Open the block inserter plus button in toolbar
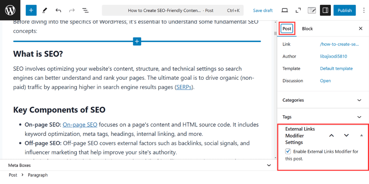 click(31, 10)
